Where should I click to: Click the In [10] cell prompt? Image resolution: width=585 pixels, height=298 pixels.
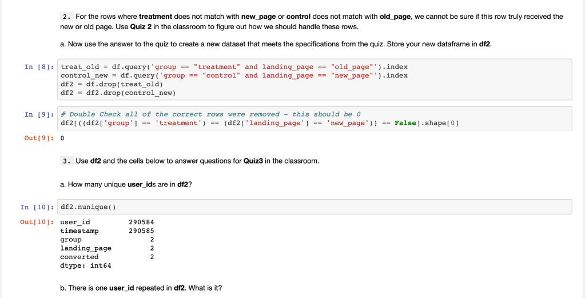coord(37,207)
